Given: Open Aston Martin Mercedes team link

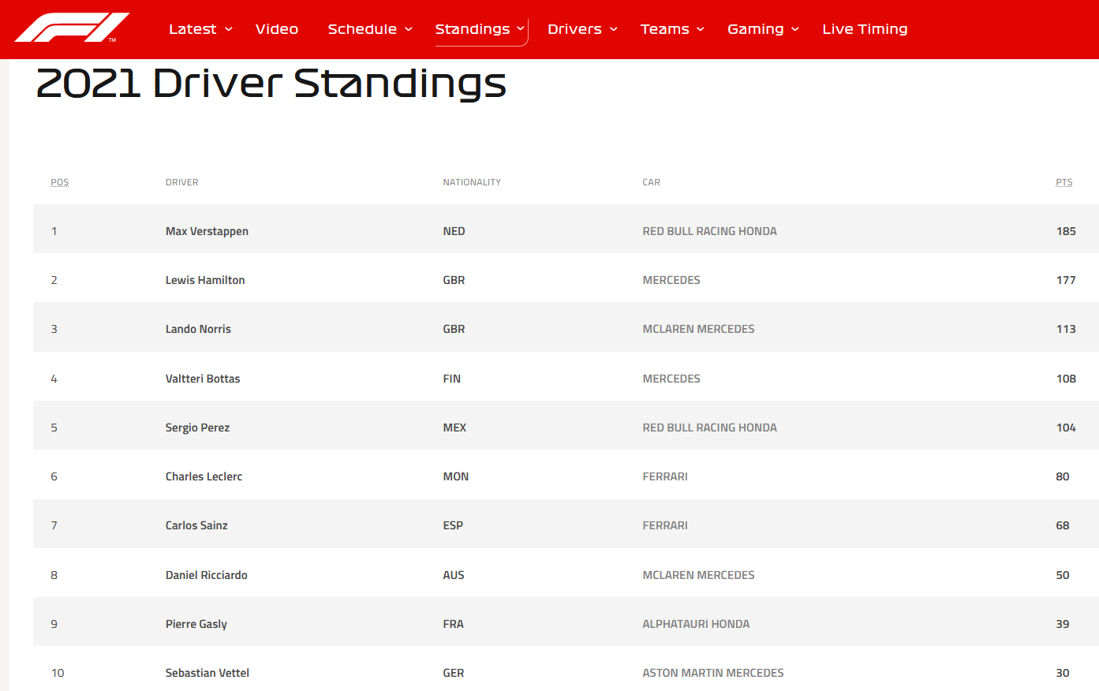Looking at the screenshot, I should click(713, 673).
